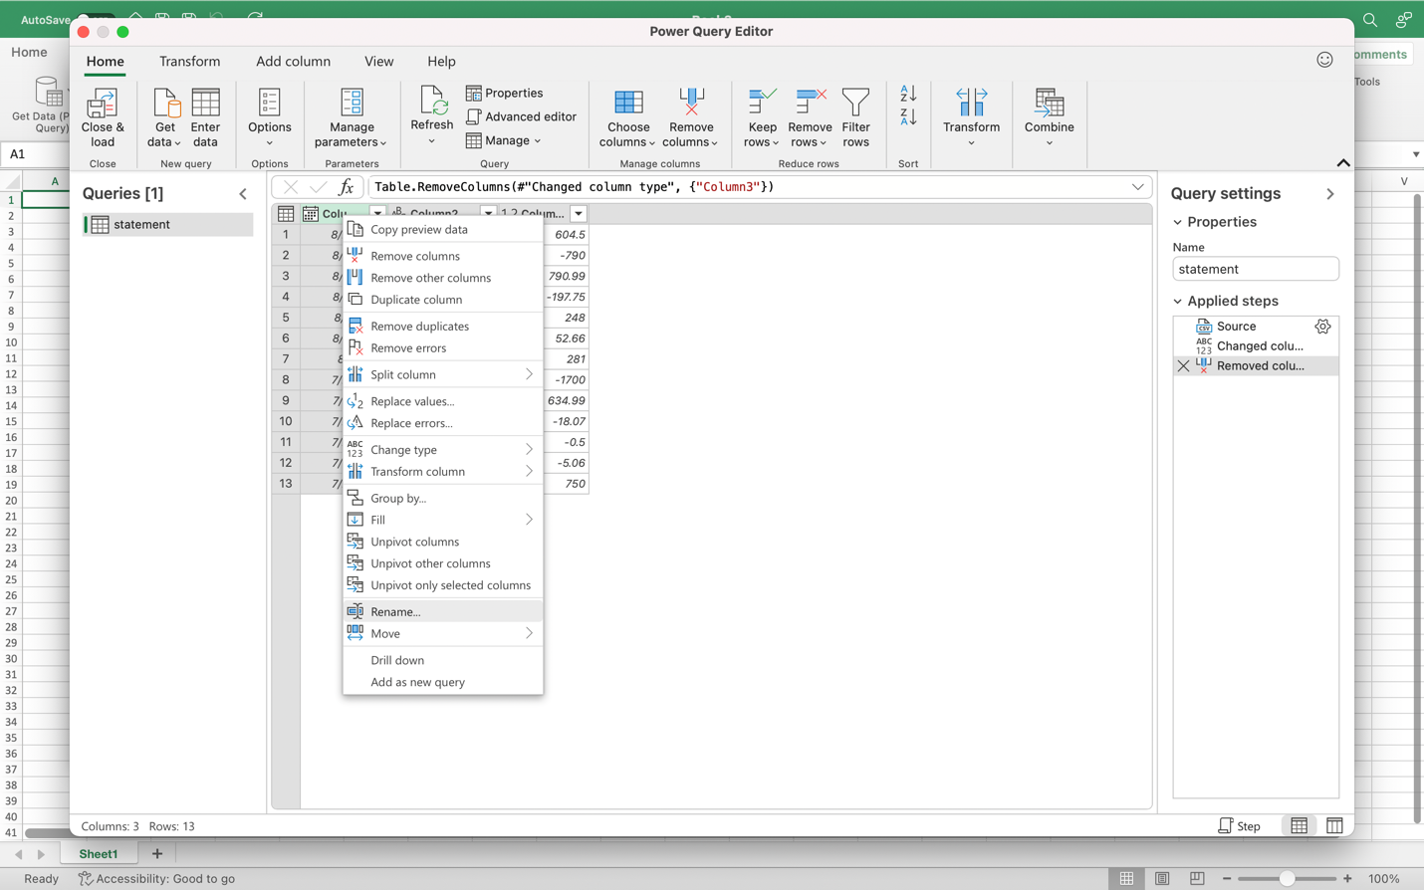1424x890 pixels.
Task: Sort ascending with the A-Z icon
Action: coord(908,94)
